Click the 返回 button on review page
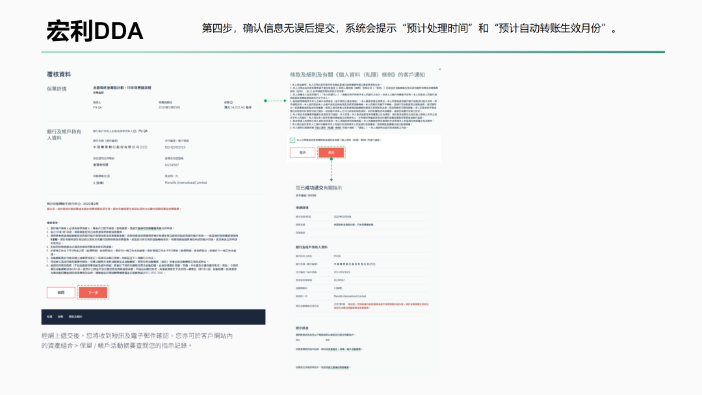Viewport: 702px width, 395px height. [x=61, y=292]
